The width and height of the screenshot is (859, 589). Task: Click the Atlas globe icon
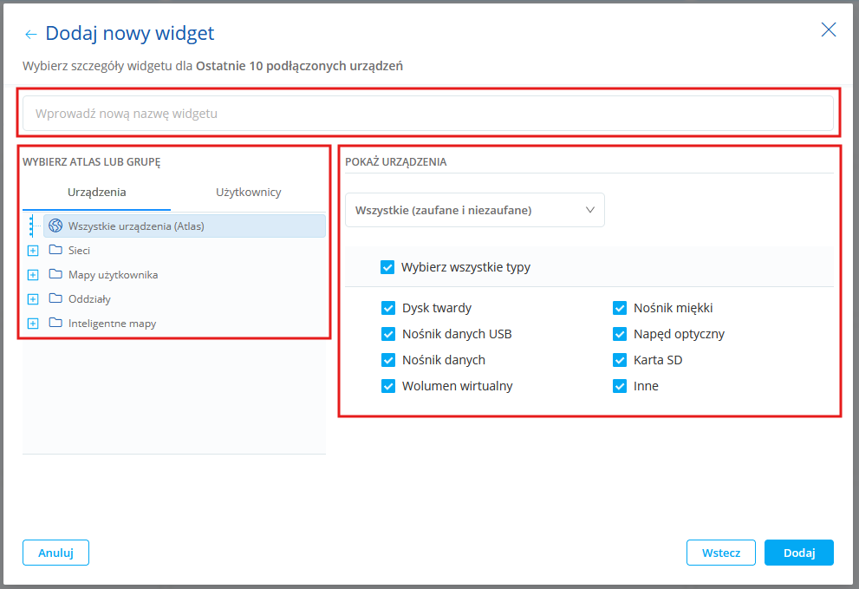click(x=55, y=226)
